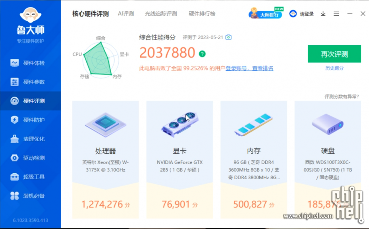369x229 pixels.
Task: Open 历史跑分 link
Action: [x=334, y=68]
